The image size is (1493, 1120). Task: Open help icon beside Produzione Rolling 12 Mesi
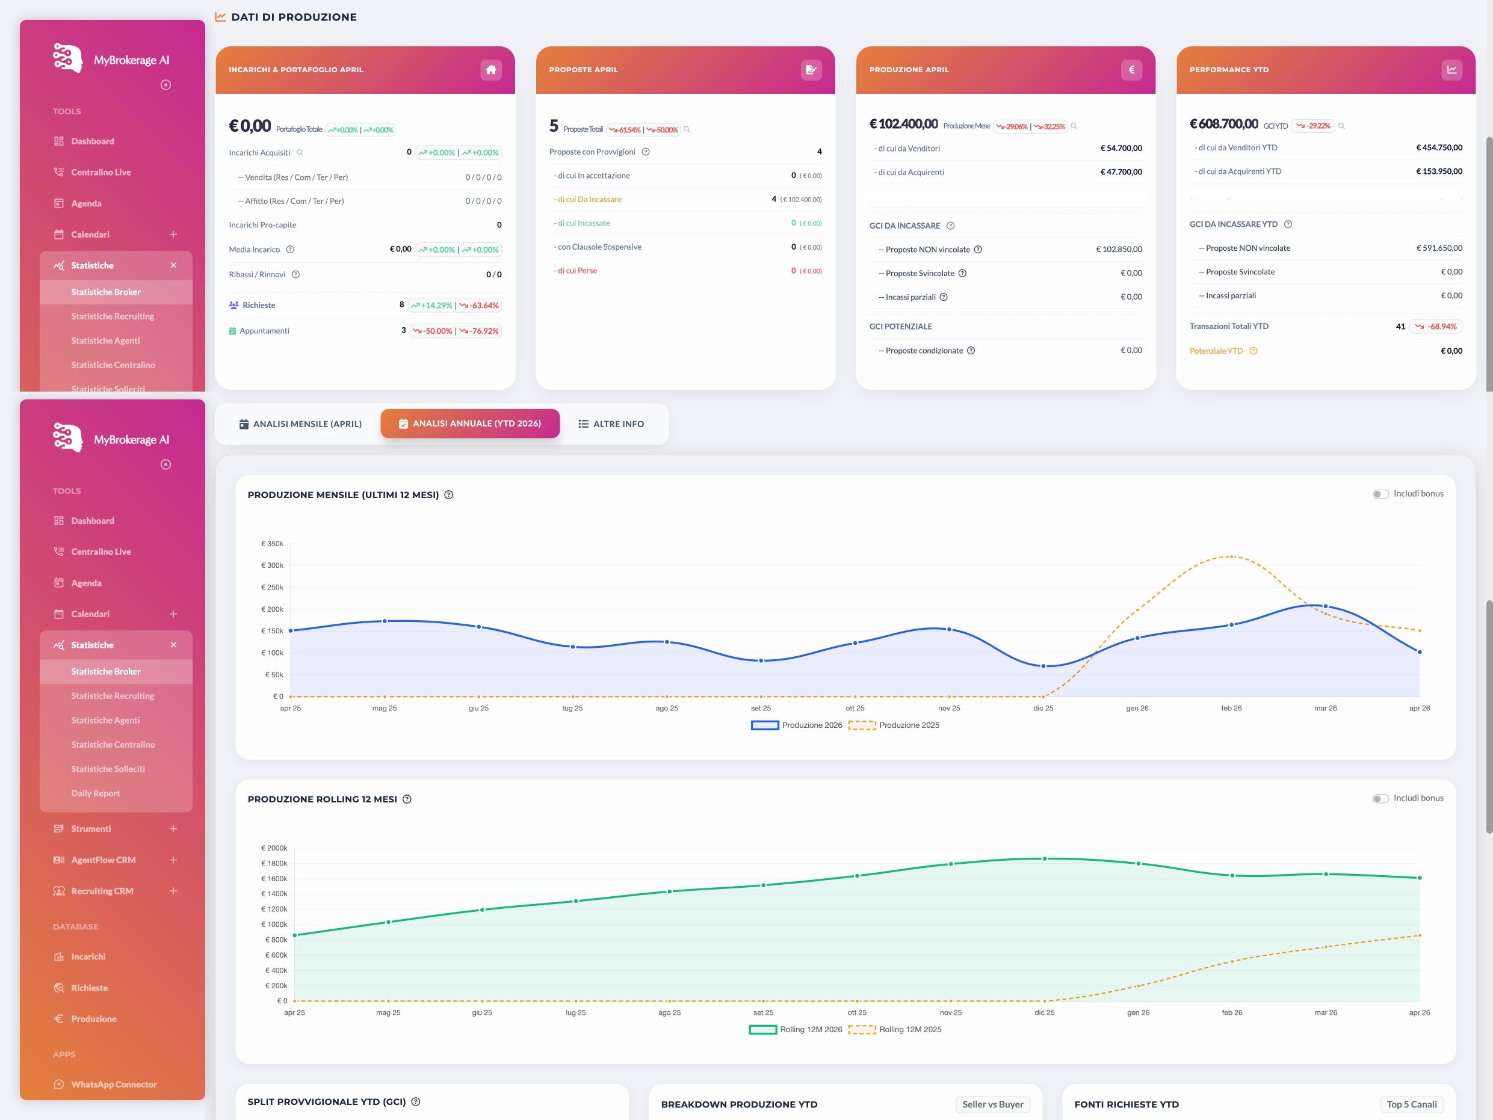pos(406,799)
